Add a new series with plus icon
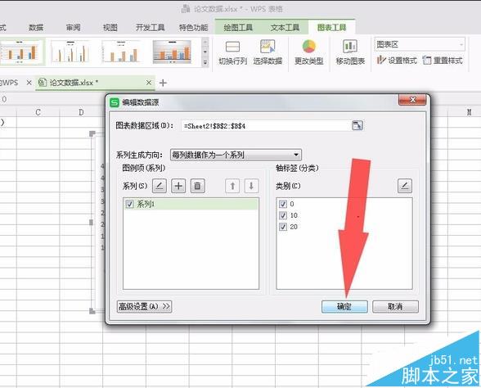The width and height of the screenshot is (481, 388). (178, 186)
